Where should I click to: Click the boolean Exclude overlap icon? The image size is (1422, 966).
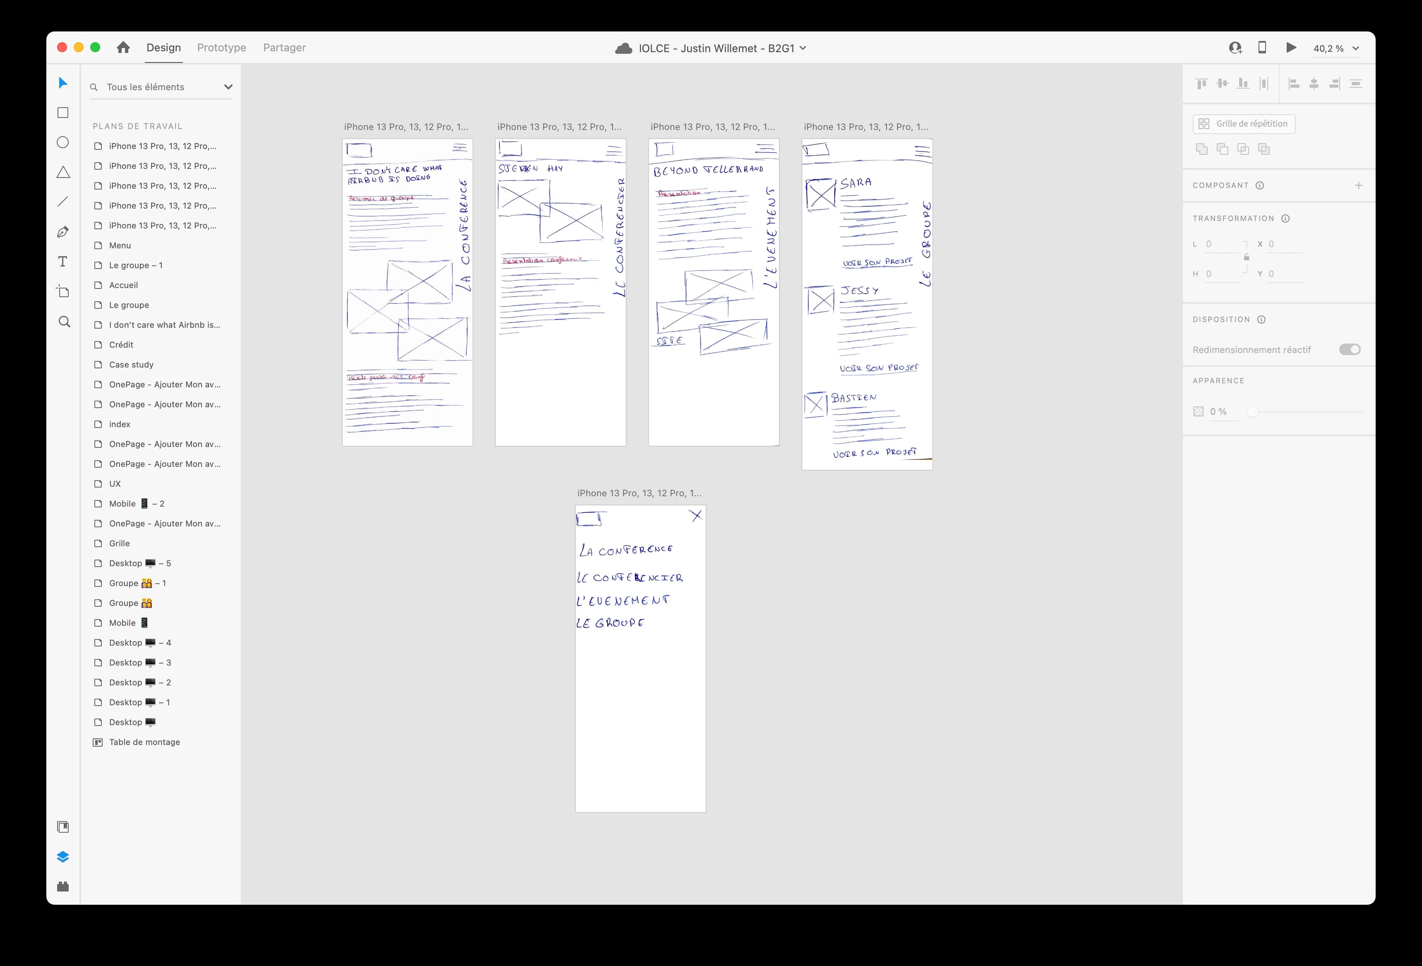(1263, 149)
